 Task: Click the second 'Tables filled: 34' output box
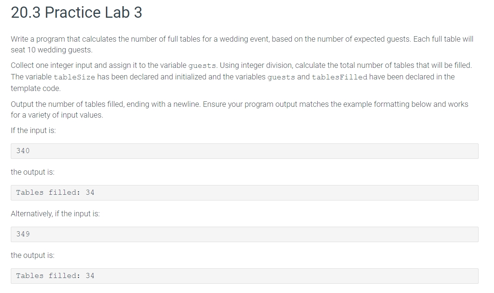tap(244, 276)
